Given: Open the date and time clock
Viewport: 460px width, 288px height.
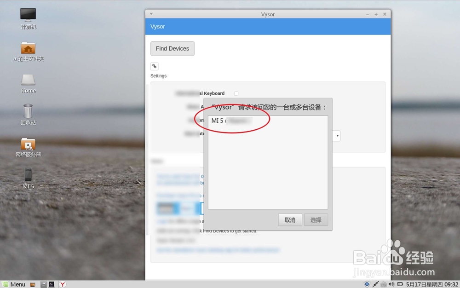Looking at the screenshot, I should pyautogui.click(x=432, y=284).
